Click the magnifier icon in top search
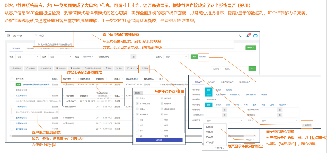This screenshot has width=327, height=153. [x=36, y=36]
